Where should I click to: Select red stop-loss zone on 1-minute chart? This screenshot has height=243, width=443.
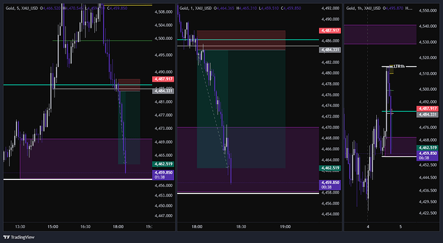tap(241, 40)
